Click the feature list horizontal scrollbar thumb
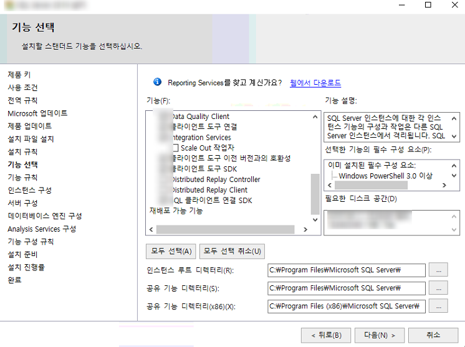465x347 pixels. [x=226, y=229]
